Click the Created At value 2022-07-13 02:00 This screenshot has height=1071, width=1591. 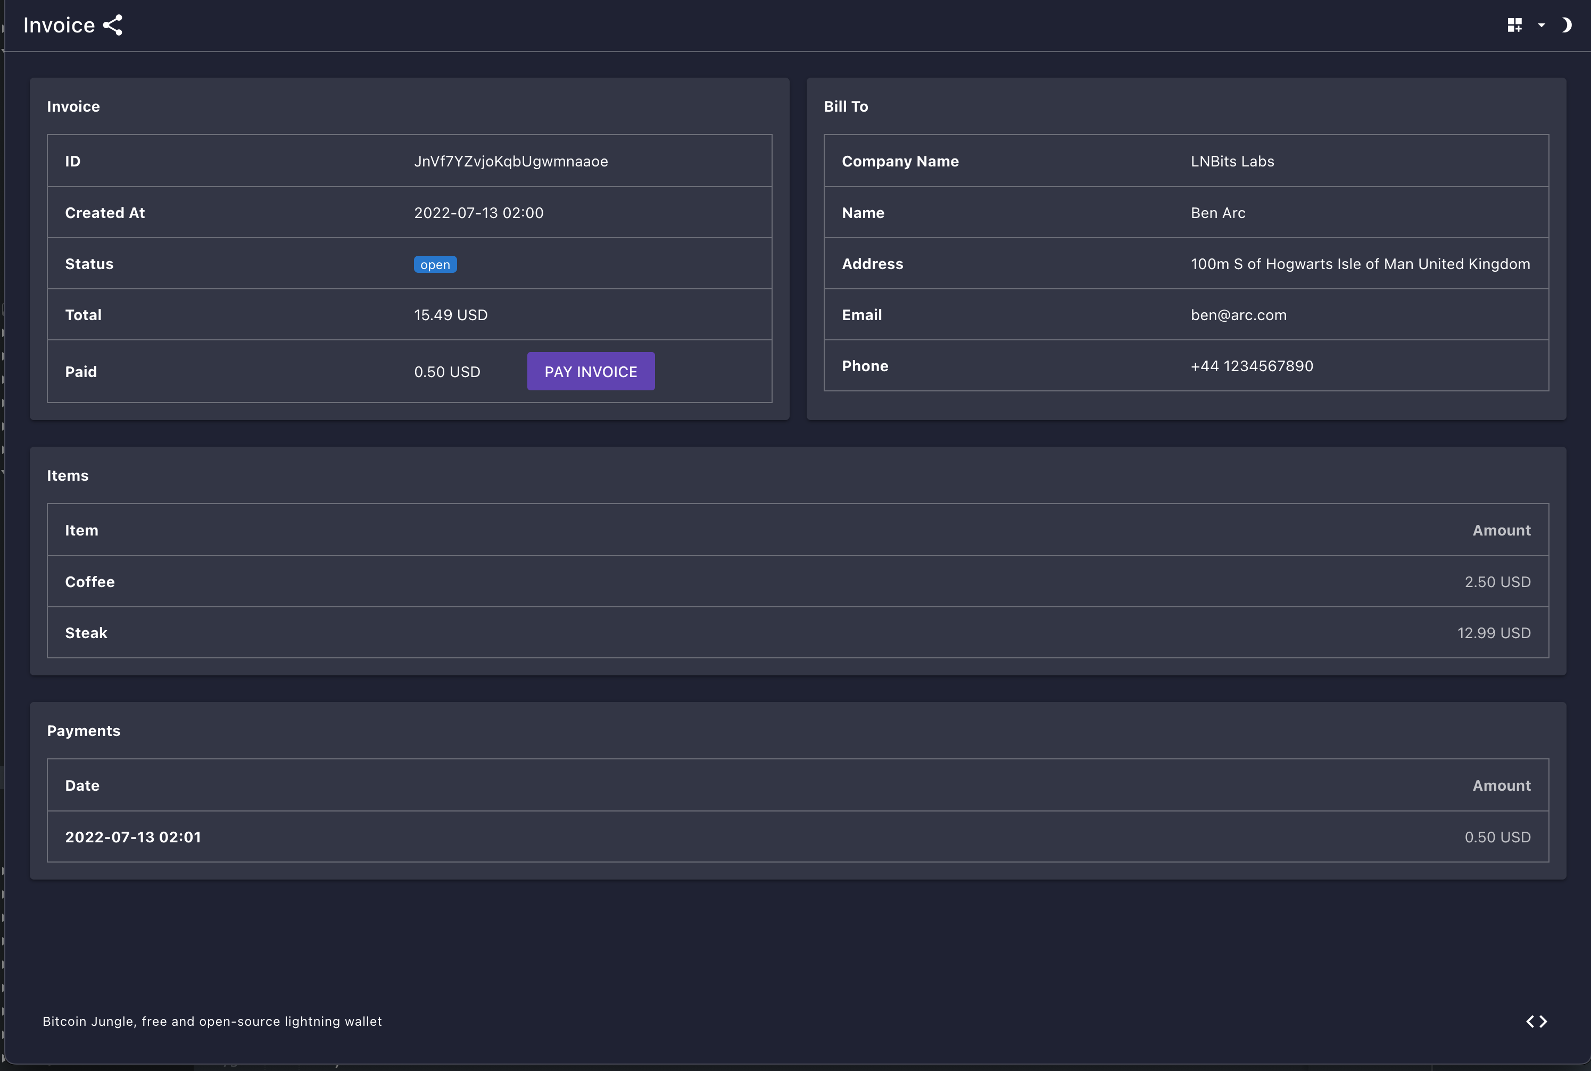pos(478,212)
